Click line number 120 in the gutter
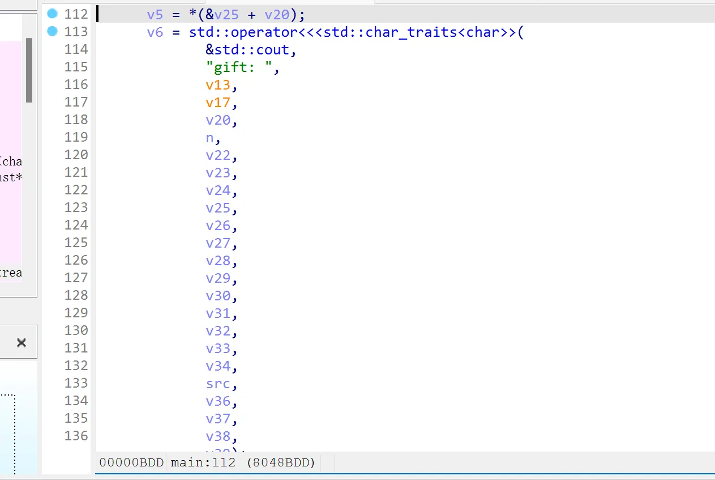The image size is (715, 480). (x=76, y=155)
